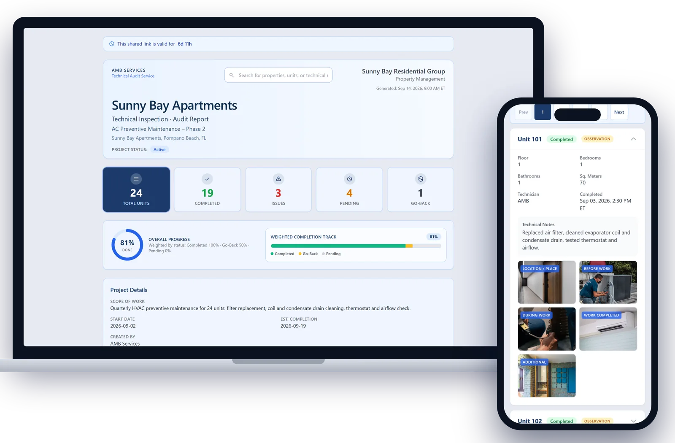Open the Before Work photo
This screenshot has height=443, width=675.
click(x=608, y=282)
